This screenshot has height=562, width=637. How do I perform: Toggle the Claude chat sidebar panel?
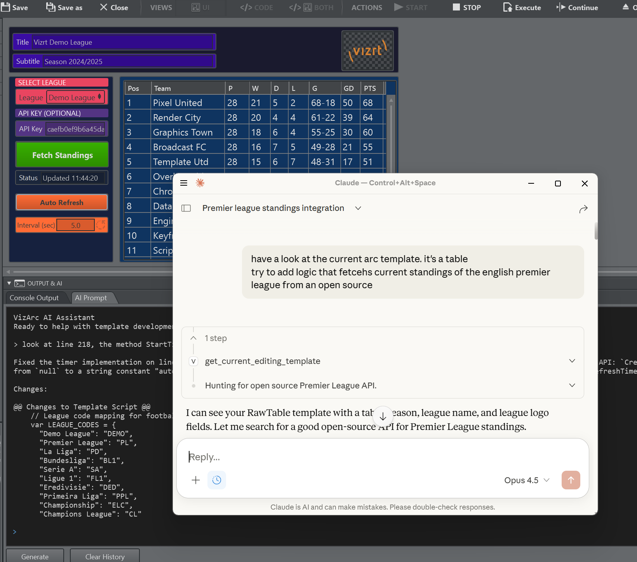point(186,208)
